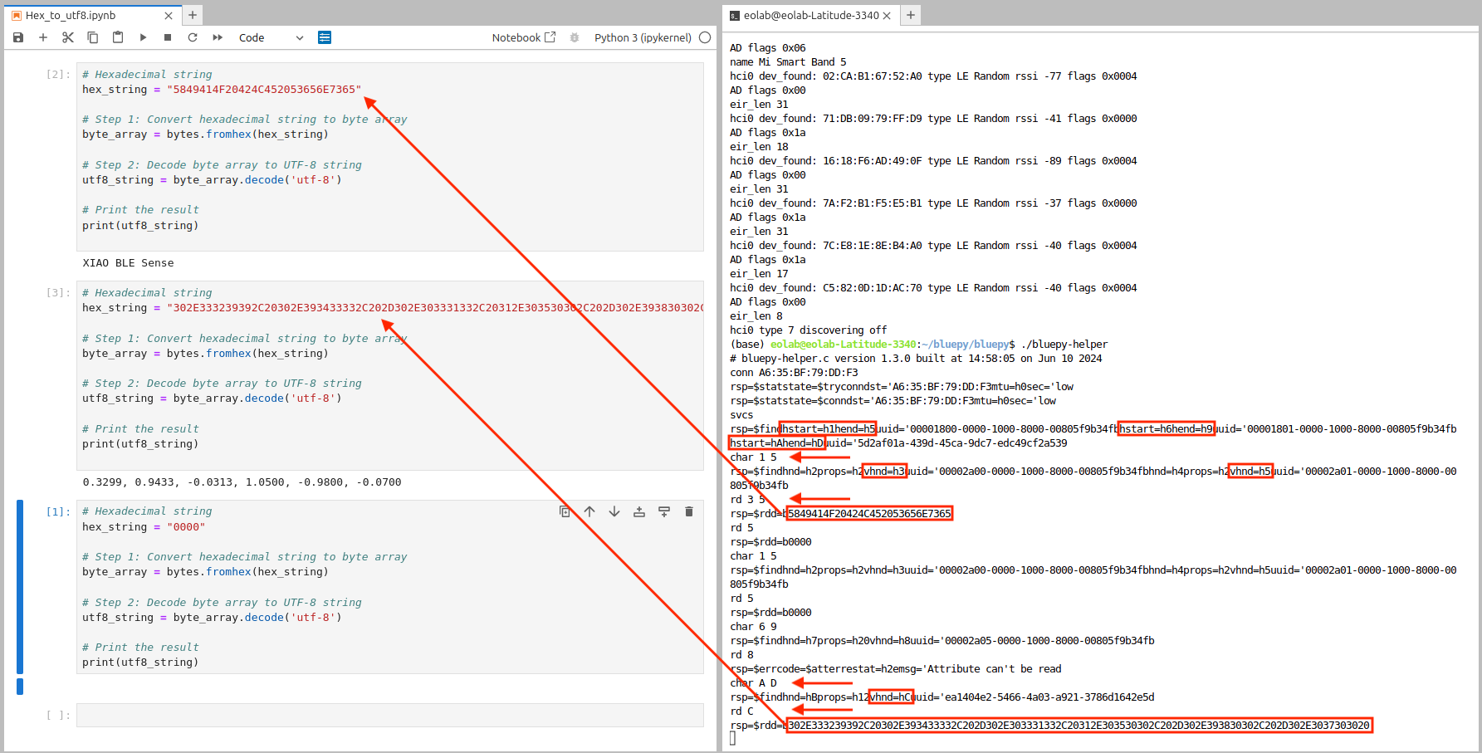Open in Notebook via the Notebook link
Screen dimensions: 1482x753
click(523, 37)
